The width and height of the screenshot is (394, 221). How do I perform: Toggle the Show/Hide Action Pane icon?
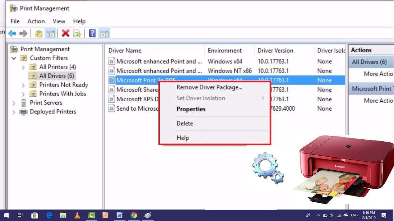(x=104, y=33)
